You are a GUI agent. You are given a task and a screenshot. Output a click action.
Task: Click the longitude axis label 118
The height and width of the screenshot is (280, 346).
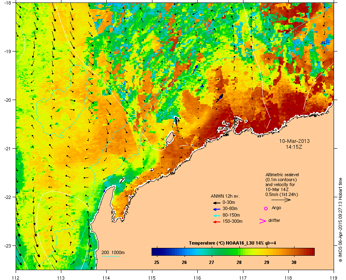tap(288, 278)
